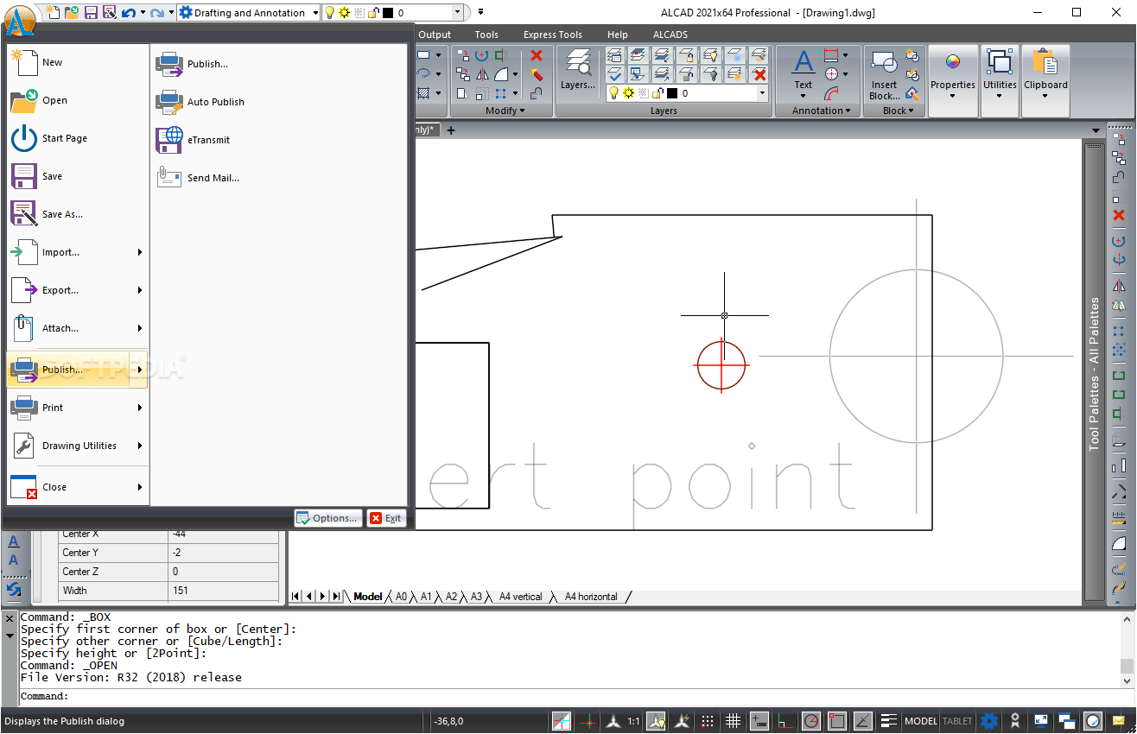Click the envelope notification icon in status bar
1137x734 pixels.
(1119, 721)
